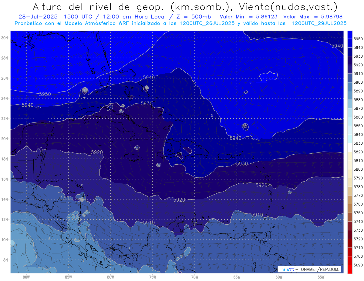Click the 5940 contour label under the 30N line

coord(337,46)
